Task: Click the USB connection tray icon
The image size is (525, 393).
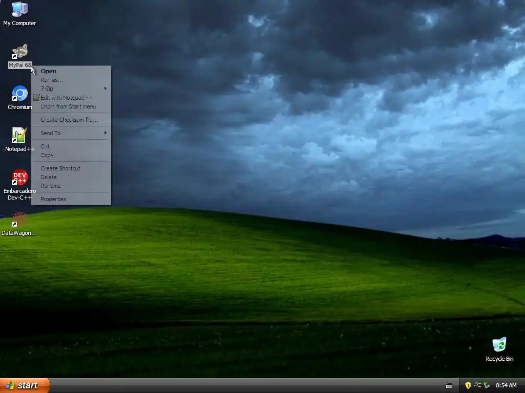Action: 477,385
